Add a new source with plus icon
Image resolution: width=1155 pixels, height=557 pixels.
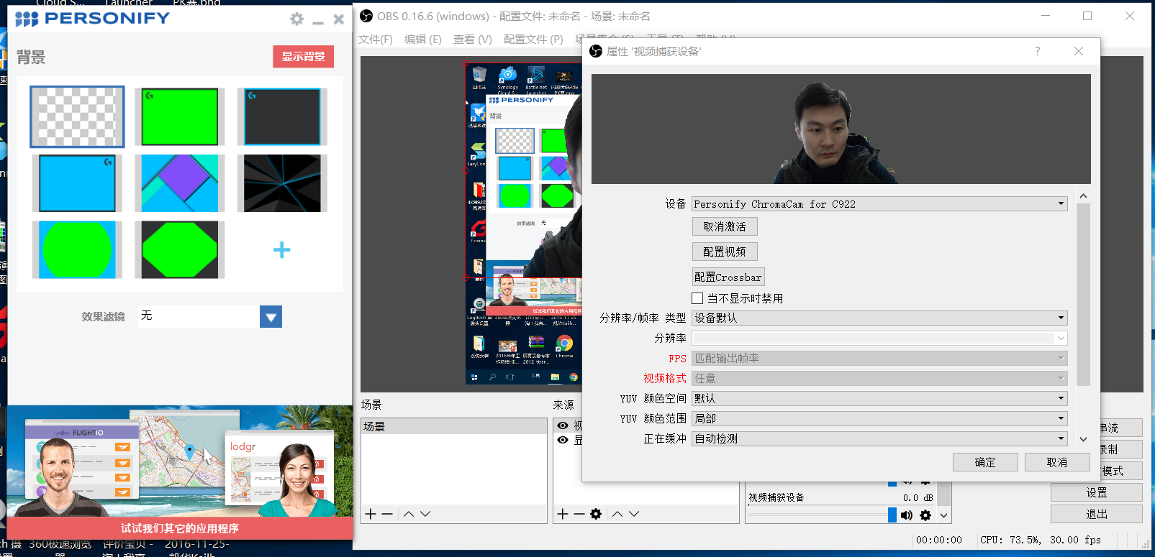coord(563,514)
